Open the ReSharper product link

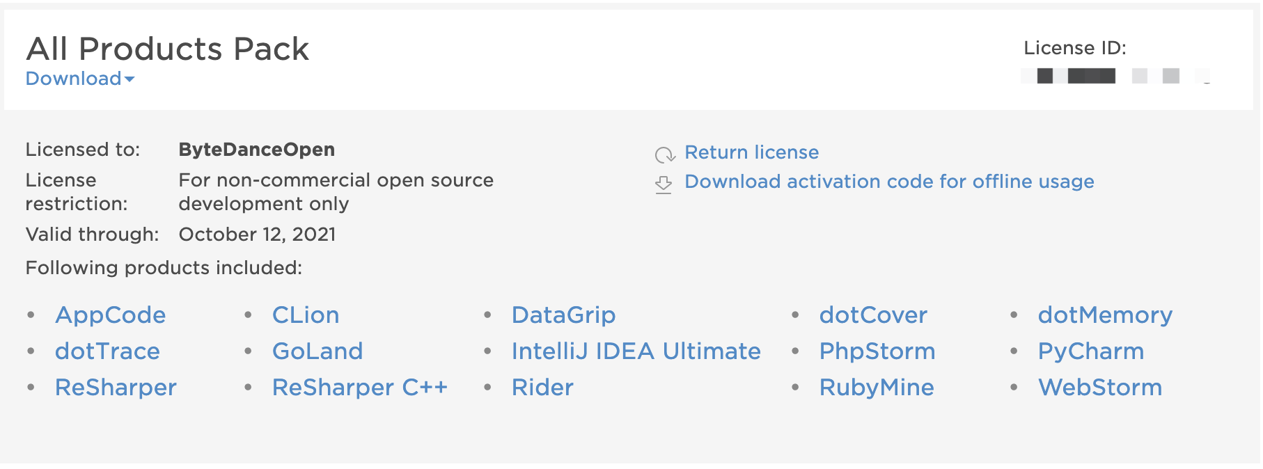116,388
